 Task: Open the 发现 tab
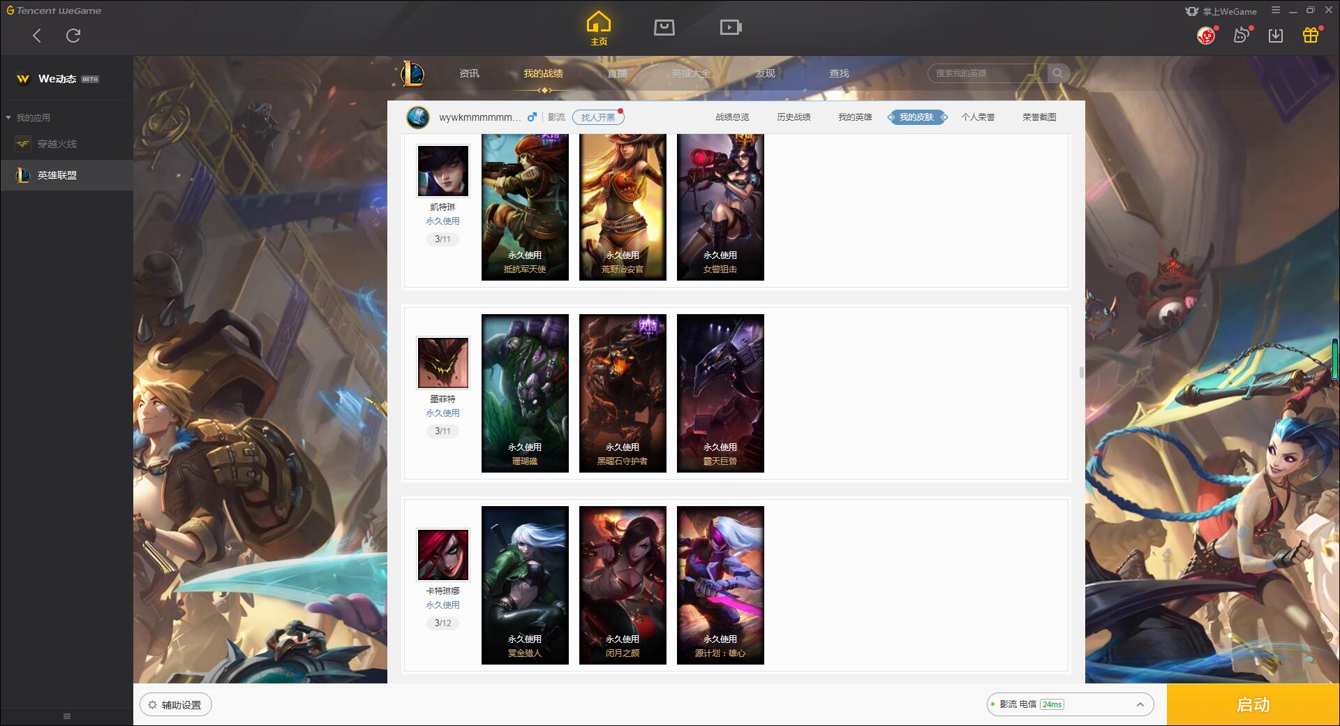click(765, 73)
